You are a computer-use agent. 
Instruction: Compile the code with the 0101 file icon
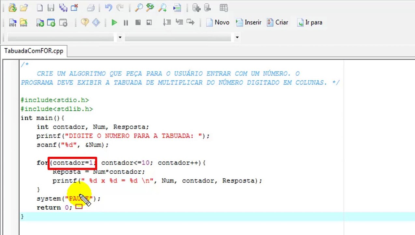12,23
